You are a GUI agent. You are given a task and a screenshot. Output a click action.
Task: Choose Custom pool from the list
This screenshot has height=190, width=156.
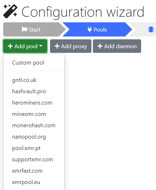(x=34, y=63)
